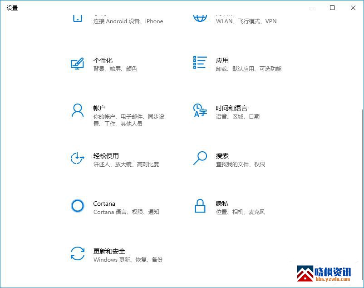Screen dimensions: 364x288
Task: Click description 位置、相机、麦克风
Action: click(240, 212)
